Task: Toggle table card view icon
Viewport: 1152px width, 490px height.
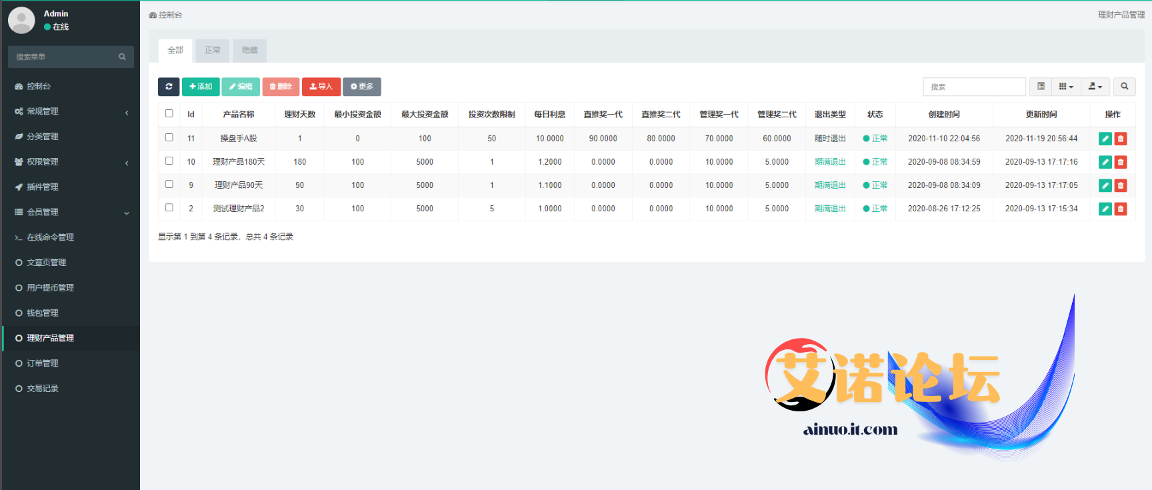Action: 1041,87
